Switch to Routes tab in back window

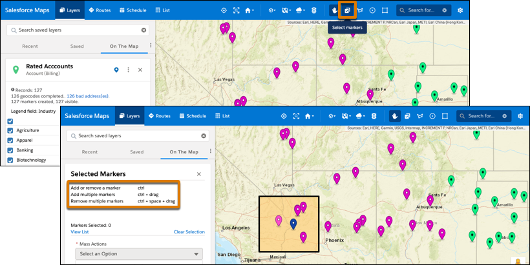click(100, 10)
